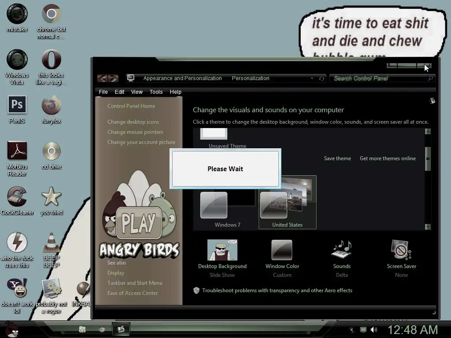Open 'Taskbar and Start Menu' link
The width and height of the screenshot is (451, 338).
tap(135, 283)
